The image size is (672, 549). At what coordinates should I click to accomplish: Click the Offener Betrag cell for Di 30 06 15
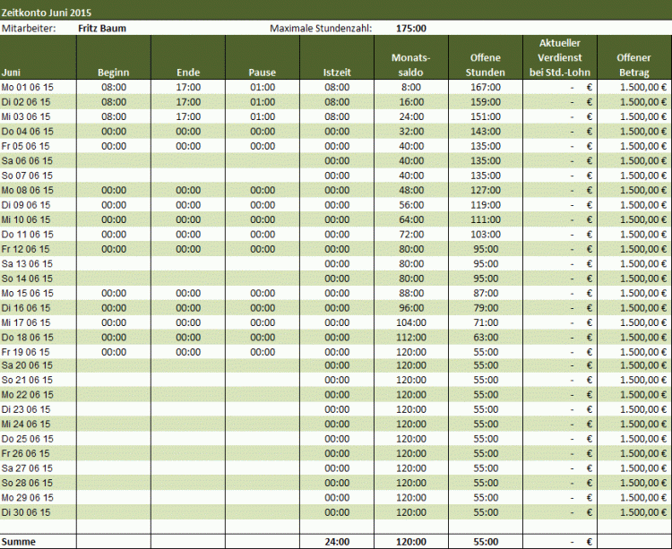(634, 511)
